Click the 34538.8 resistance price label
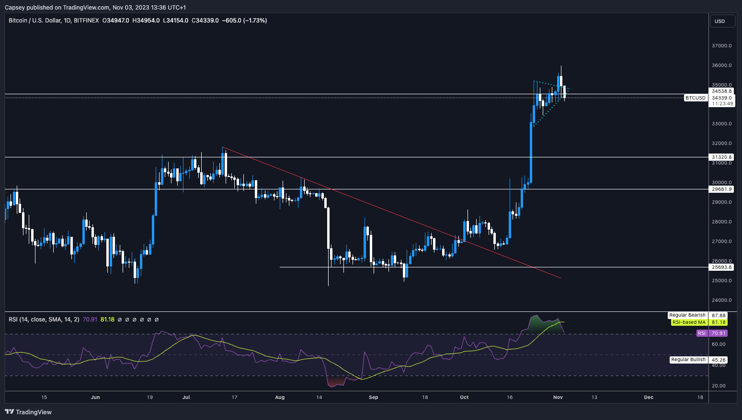The height and width of the screenshot is (420, 742). (721, 91)
